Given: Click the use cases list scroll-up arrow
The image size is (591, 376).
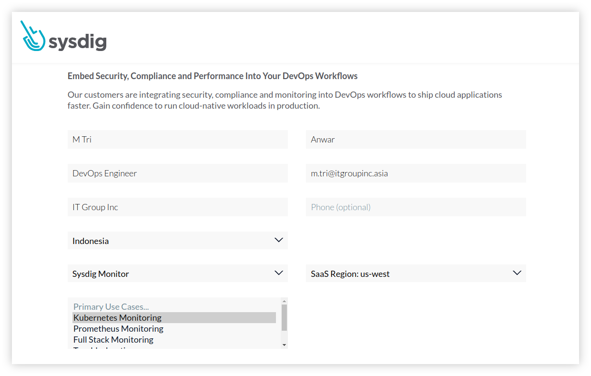Looking at the screenshot, I should tap(284, 301).
